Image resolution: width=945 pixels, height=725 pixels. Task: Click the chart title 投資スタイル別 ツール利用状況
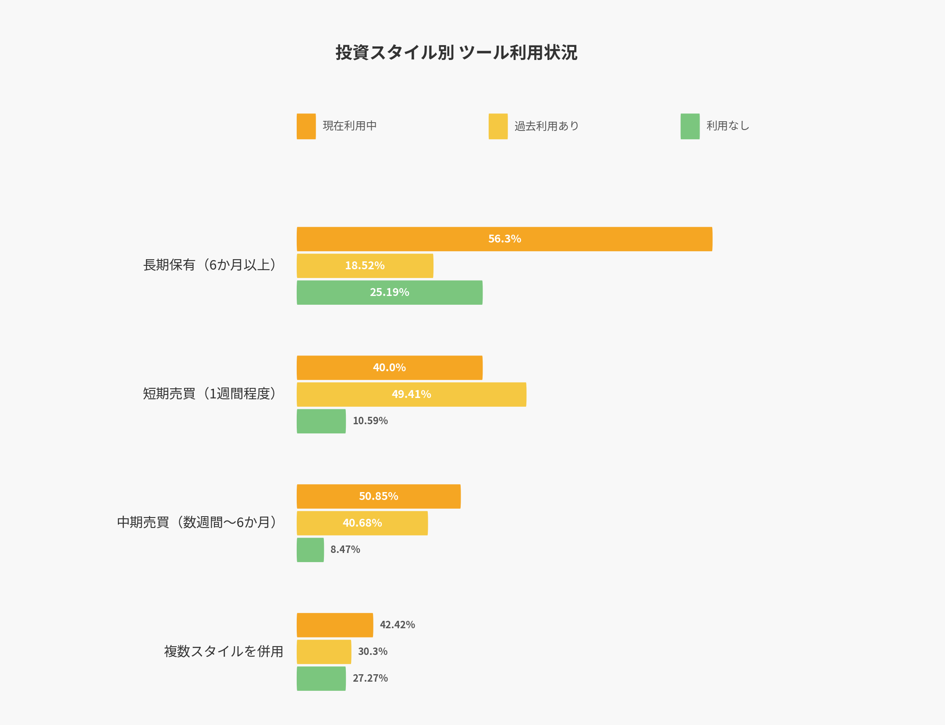[456, 53]
